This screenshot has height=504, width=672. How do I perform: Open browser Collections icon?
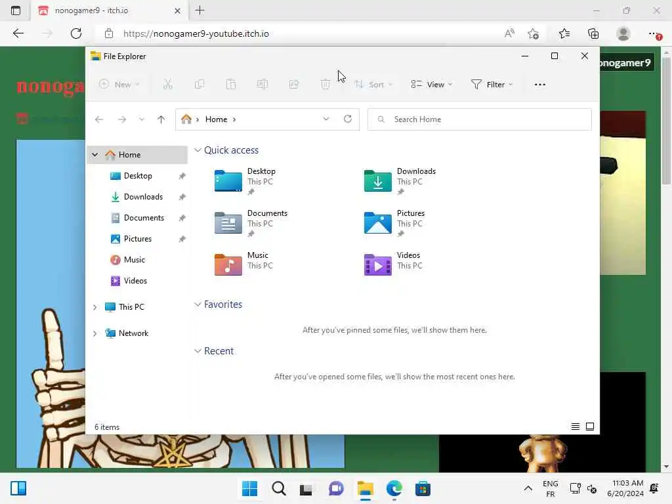[x=593, y=33]
